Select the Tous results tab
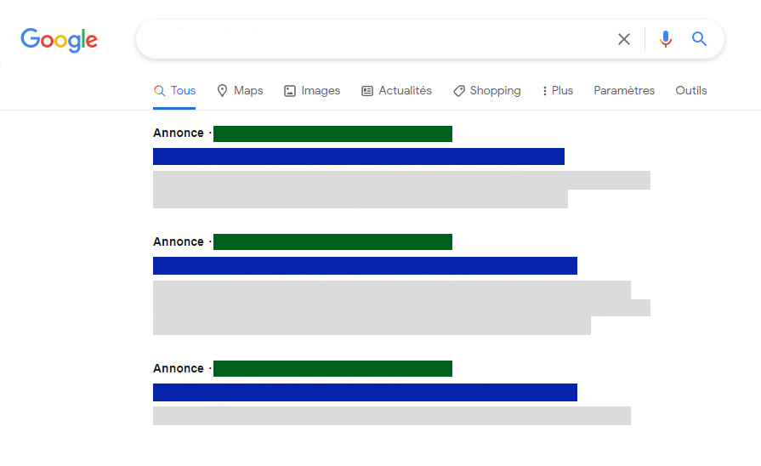The height and width of the screenshot is (466, 761). click(175, 91)
